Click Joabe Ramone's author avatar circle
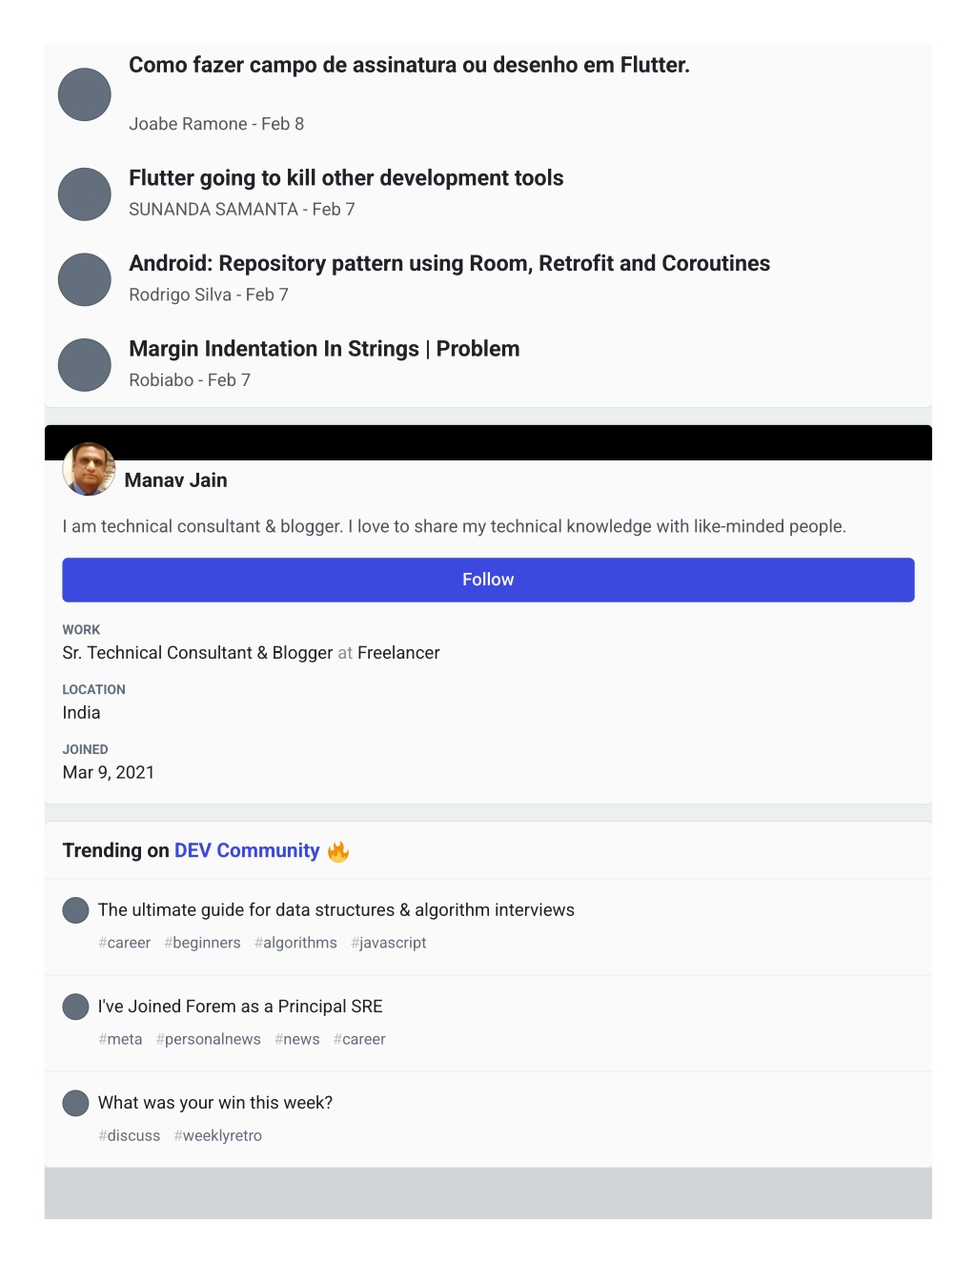976x1263 pixels. point(85,94)
